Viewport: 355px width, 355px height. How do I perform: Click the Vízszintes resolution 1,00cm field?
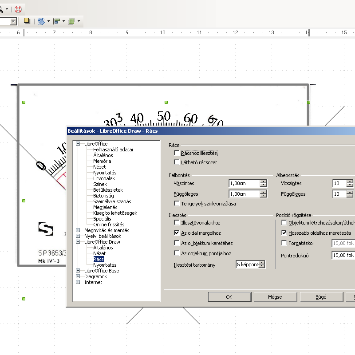pyautogui.click(x=244, y=183)
